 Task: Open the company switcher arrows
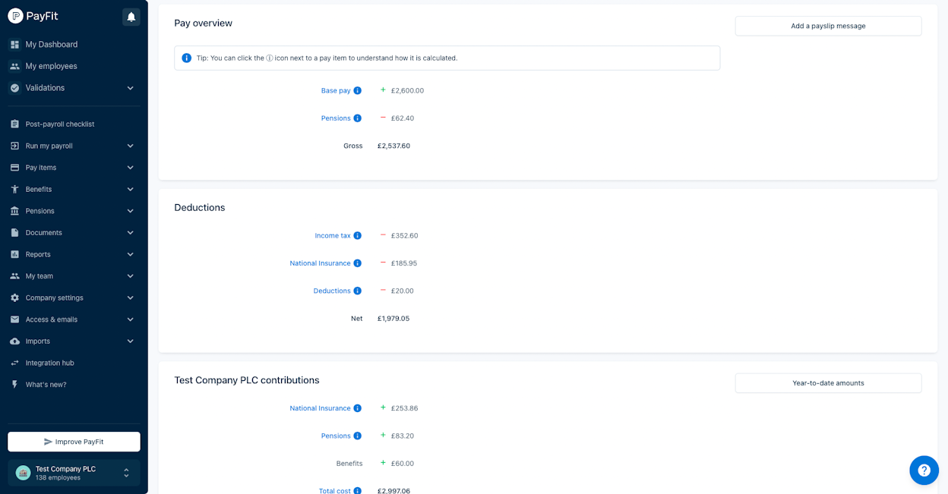point(126,473)
